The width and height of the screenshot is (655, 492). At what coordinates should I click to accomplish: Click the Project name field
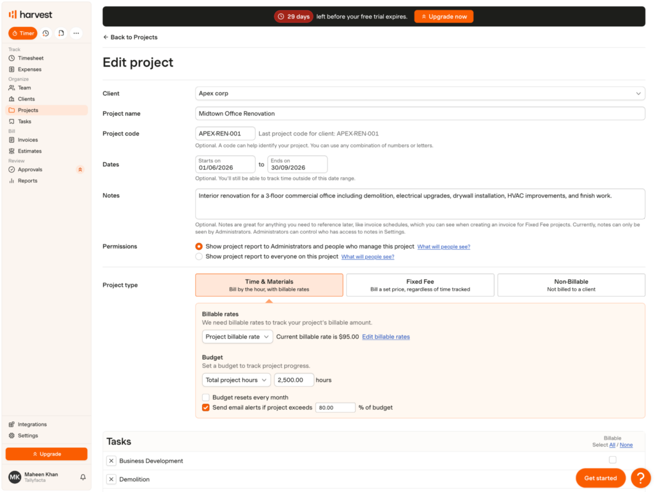coord(420,114)
